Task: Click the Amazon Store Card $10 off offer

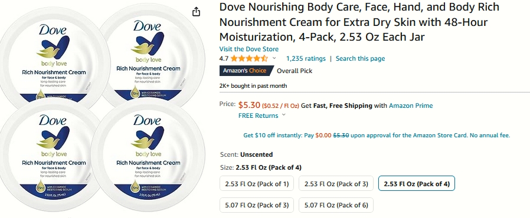Action: click(377, 136)
